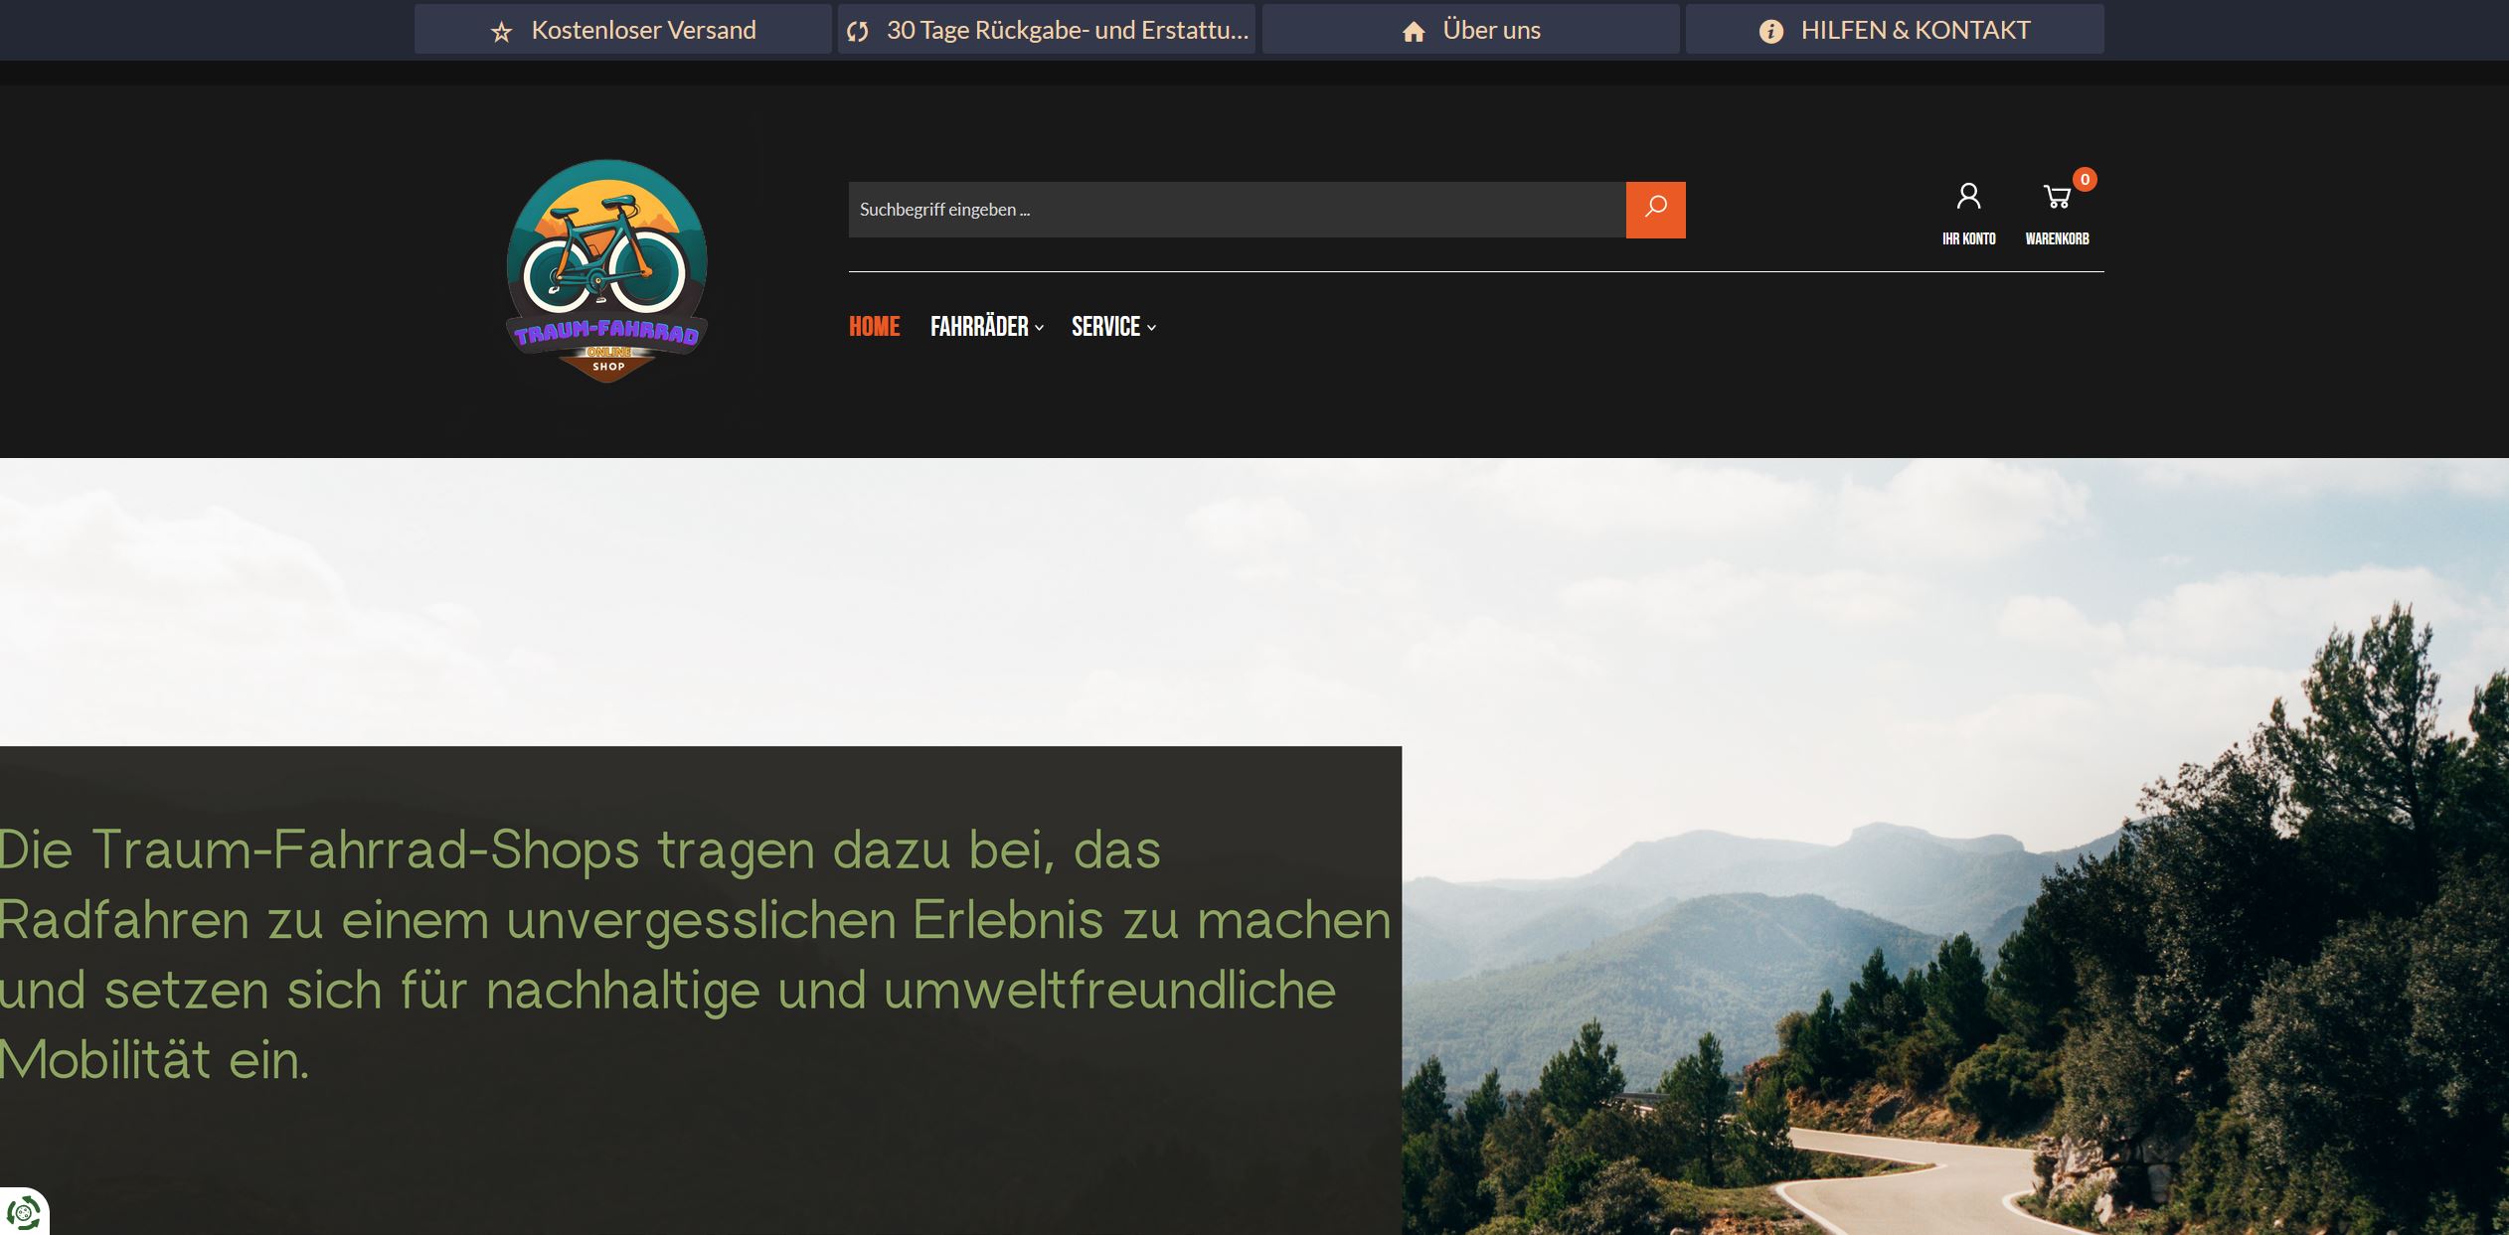The image size is (2509, 1235).
Task: Expand the FAHRRÄDER chevron arrow
Action: pyautogui.click(x=1039, y=328)
